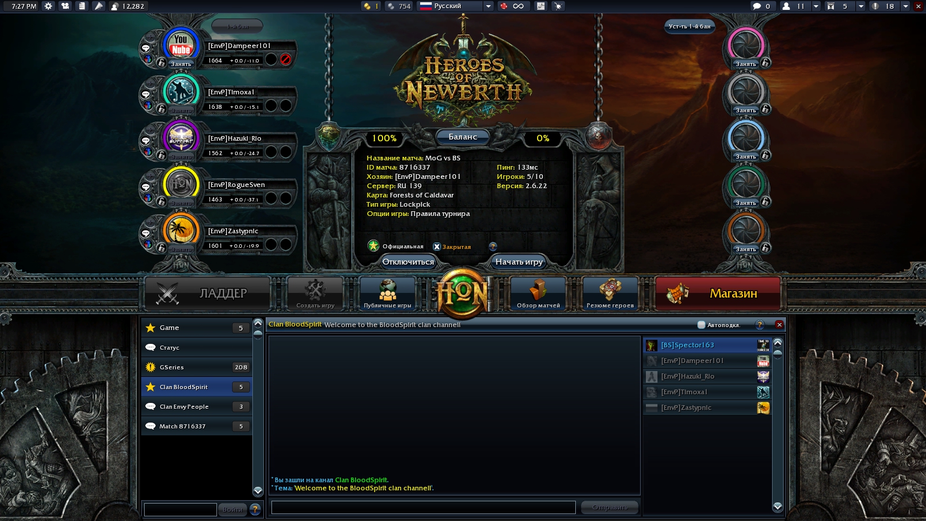
Task: Click the small help icon beside Закрытая
Action: [x=493, y=247]
